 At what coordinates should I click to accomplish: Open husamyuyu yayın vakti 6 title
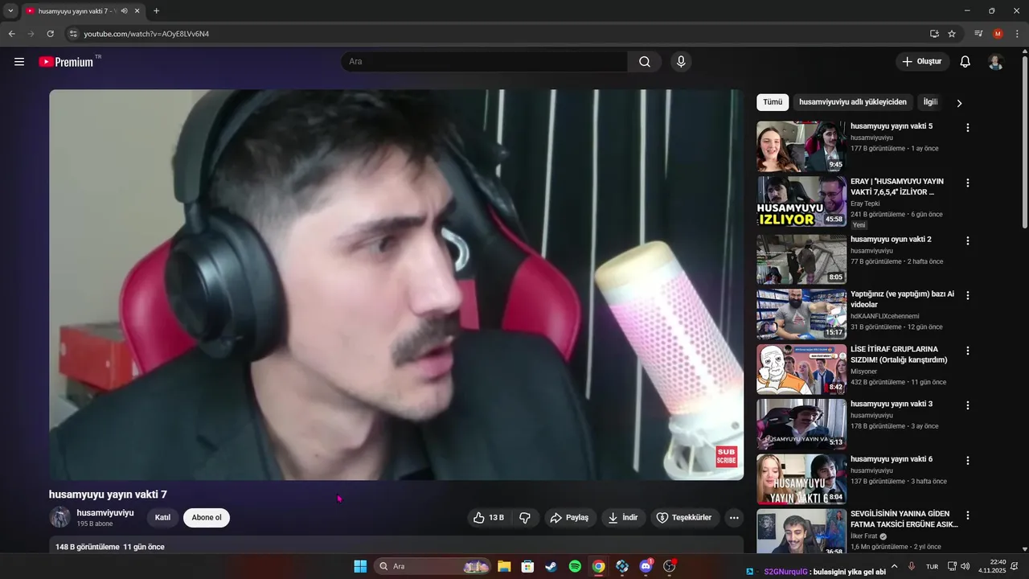[x=892, y=459]
